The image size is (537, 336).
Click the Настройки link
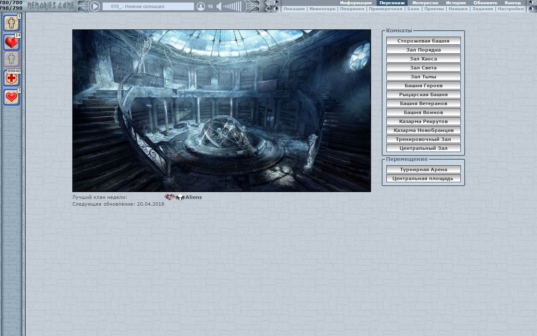[x=511, y=9]
